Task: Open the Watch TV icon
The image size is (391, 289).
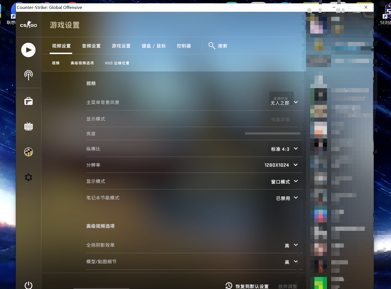Action: [29, 126]
